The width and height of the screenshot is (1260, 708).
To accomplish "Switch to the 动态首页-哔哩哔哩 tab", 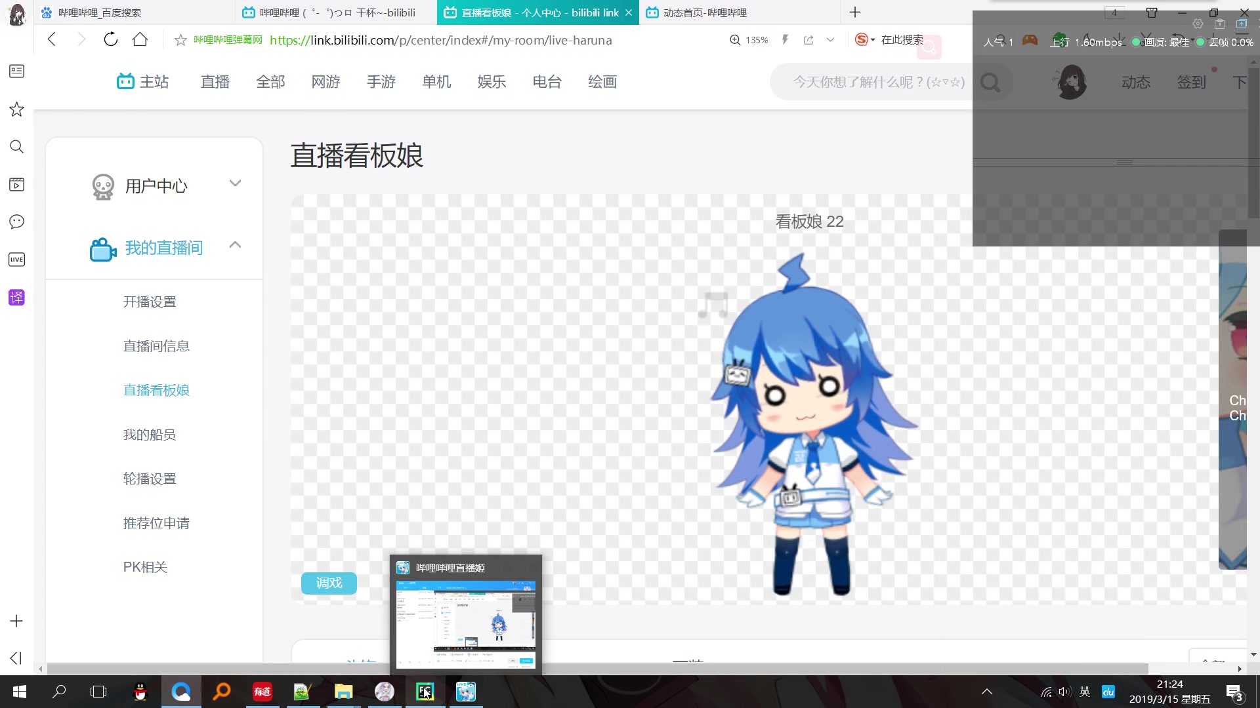I will tap(738, 12).
